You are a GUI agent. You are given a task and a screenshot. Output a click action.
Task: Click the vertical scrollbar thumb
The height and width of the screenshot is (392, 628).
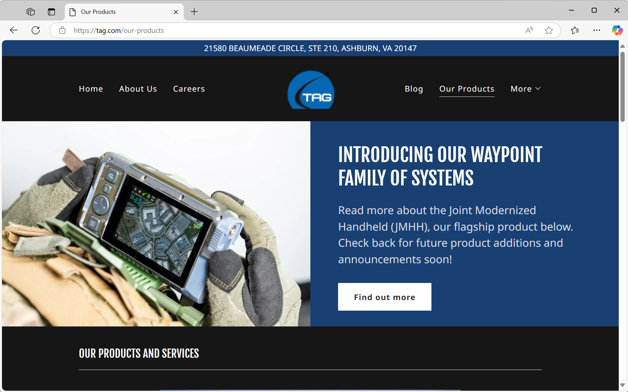622,87
